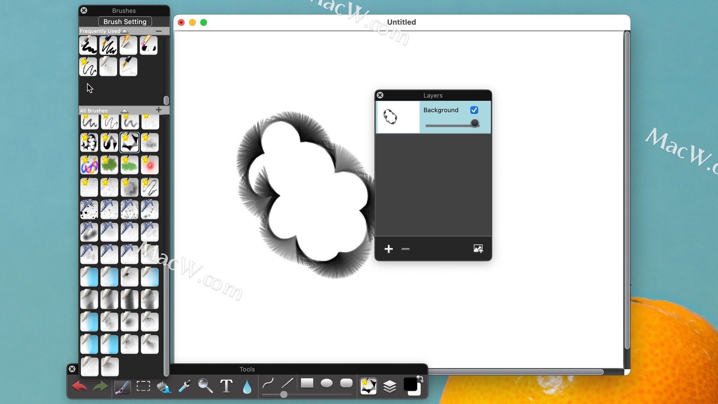Select the rainbow multicolor scribble brush
The image size is (718, 404).
89,165
